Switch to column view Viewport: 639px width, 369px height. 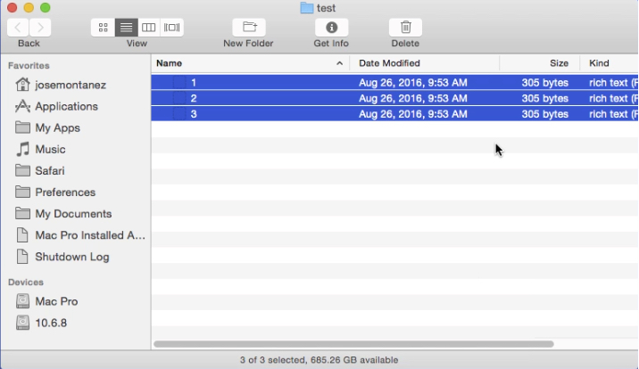click(149, 28)
